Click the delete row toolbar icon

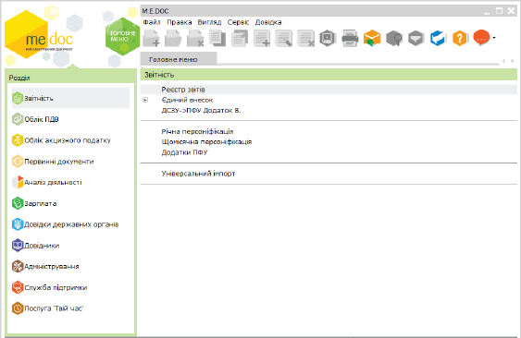point(305,38)
